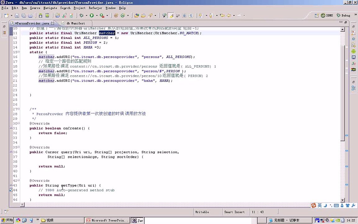Click the Android icon in right sidebar
358x224 pixels.
(x=353, y=51)
